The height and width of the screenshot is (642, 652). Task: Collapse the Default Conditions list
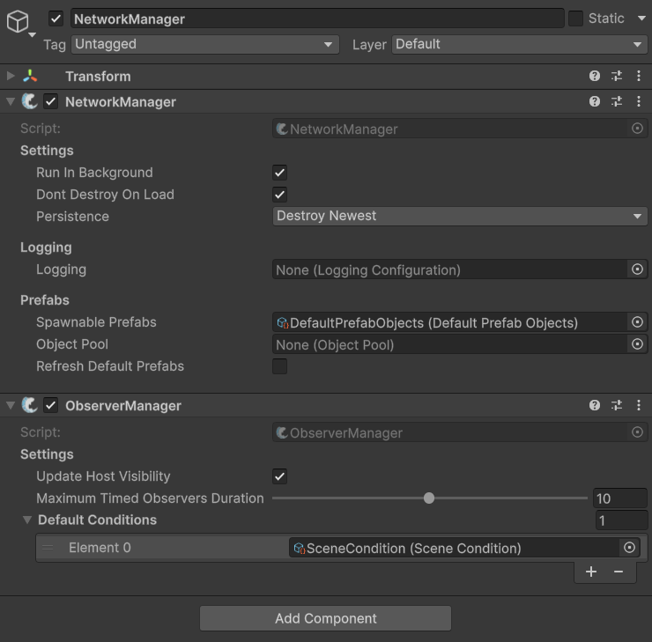[x=26, y=520]
